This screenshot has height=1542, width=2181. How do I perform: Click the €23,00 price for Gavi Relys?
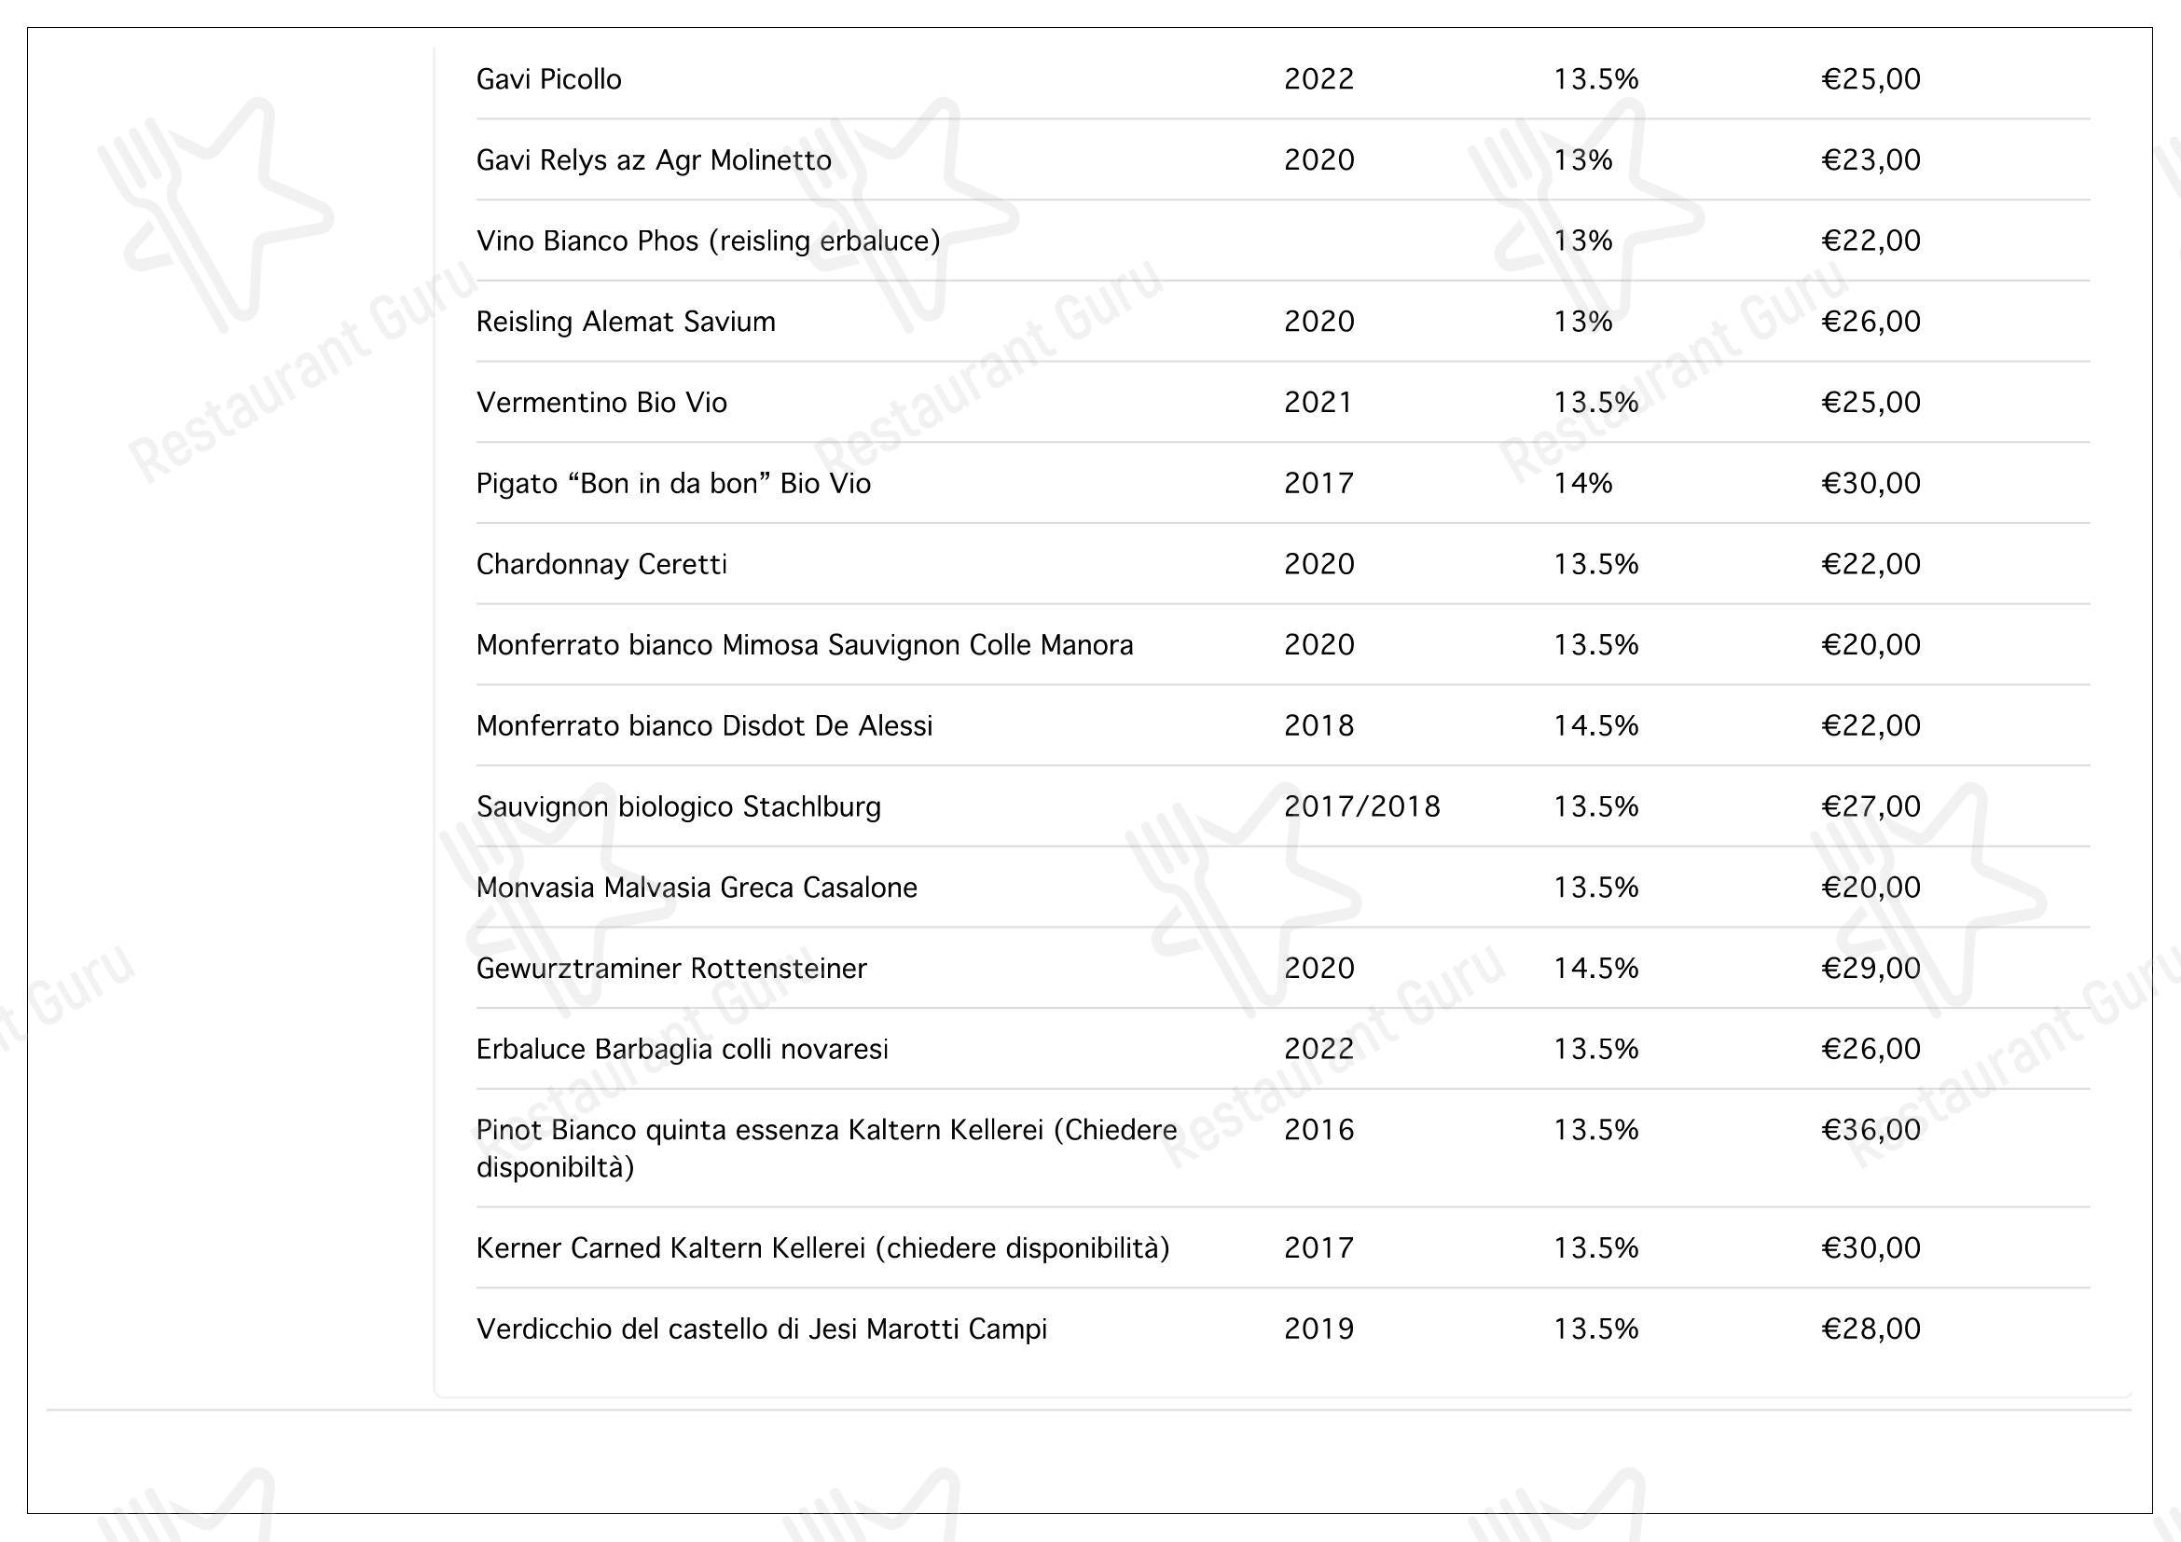[x=1870, y=159]
